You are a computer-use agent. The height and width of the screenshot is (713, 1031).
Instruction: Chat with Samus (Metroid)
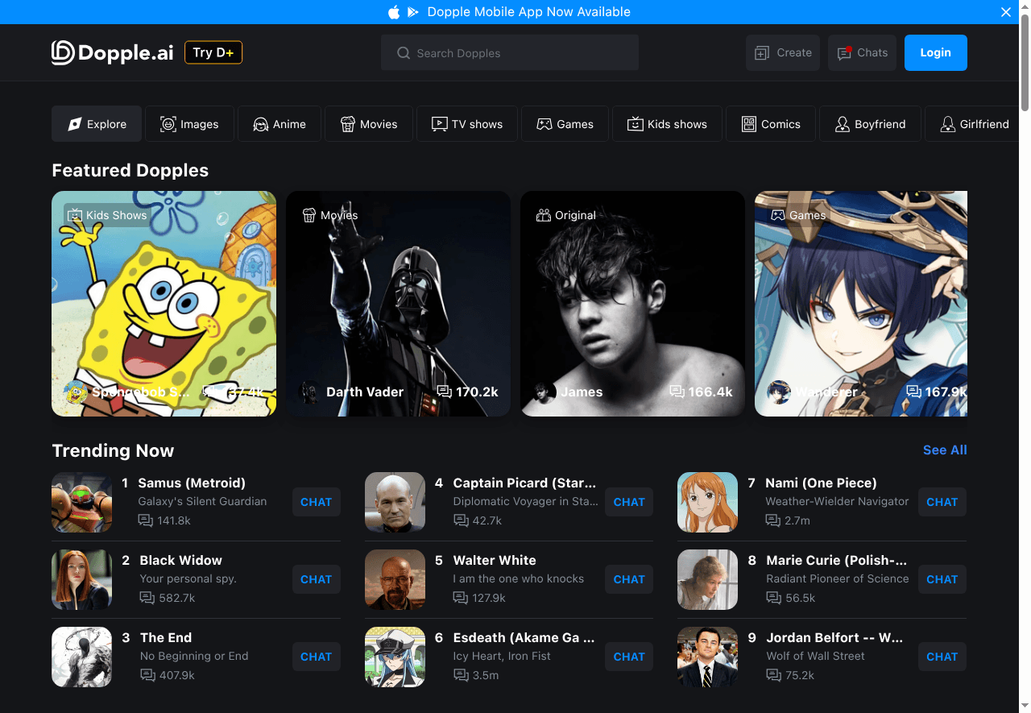(316, 502)
